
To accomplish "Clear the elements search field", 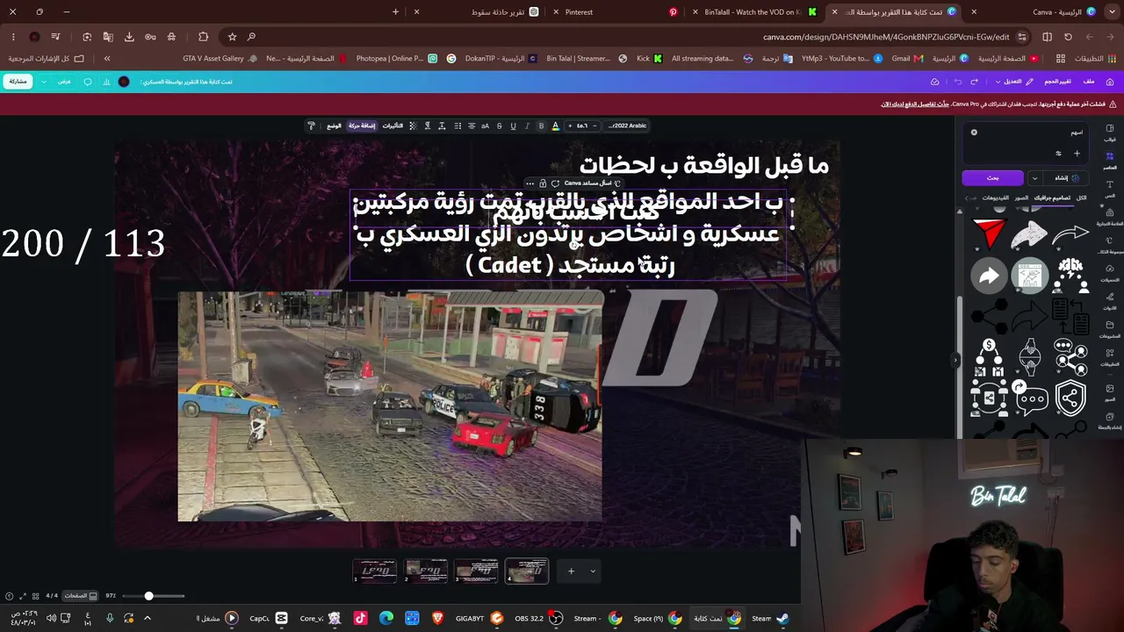I will pyautogui.click(x=974, y=133).
